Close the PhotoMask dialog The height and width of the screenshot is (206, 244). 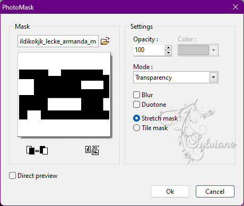point(236,7)
